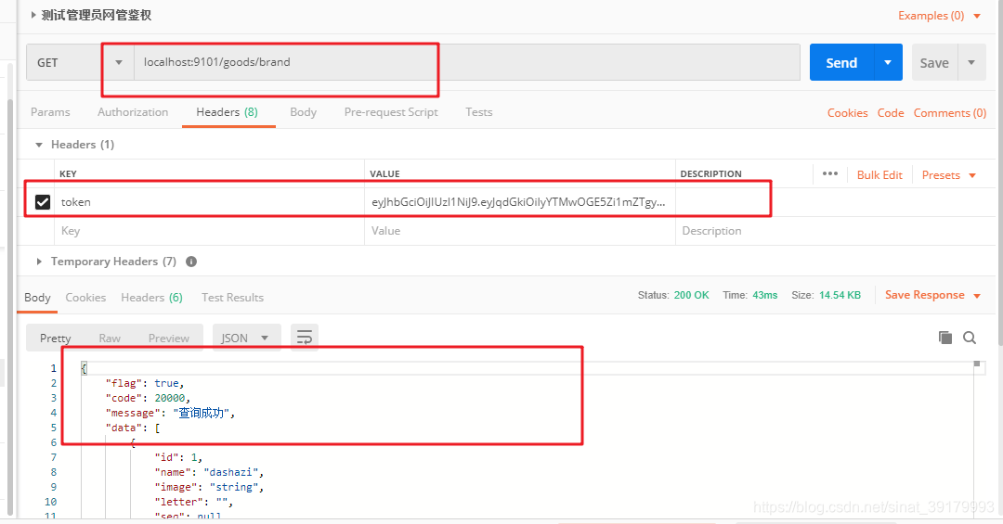This screenshot has width=1003, height=524.
Task: Select the Raw view
Action: pos(110,338)
